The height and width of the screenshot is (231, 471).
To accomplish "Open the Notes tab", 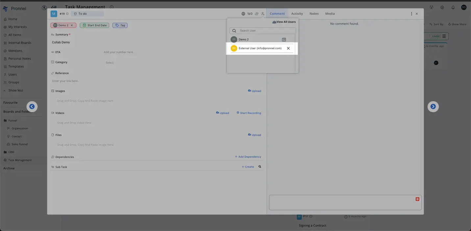I will point(314,14).
